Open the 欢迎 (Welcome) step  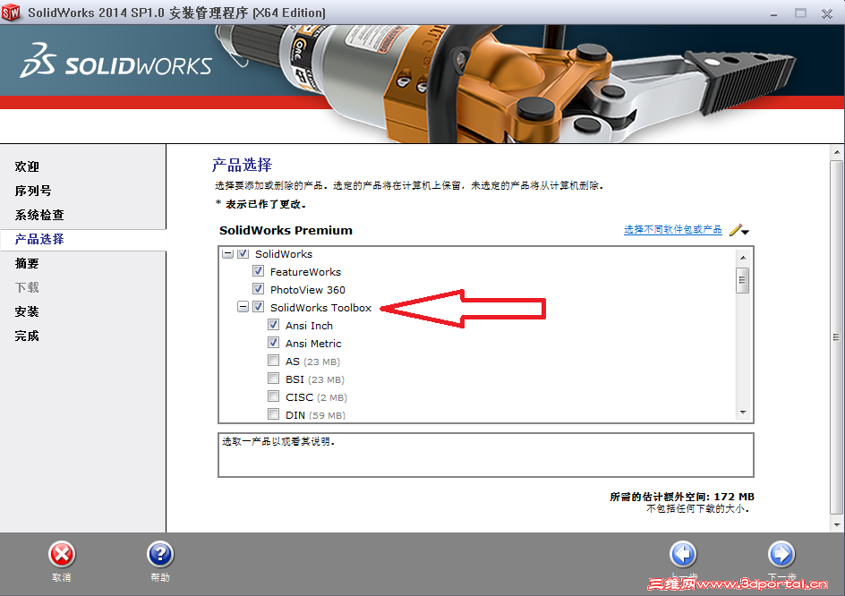pyautogui.click(x=27, y=166)
